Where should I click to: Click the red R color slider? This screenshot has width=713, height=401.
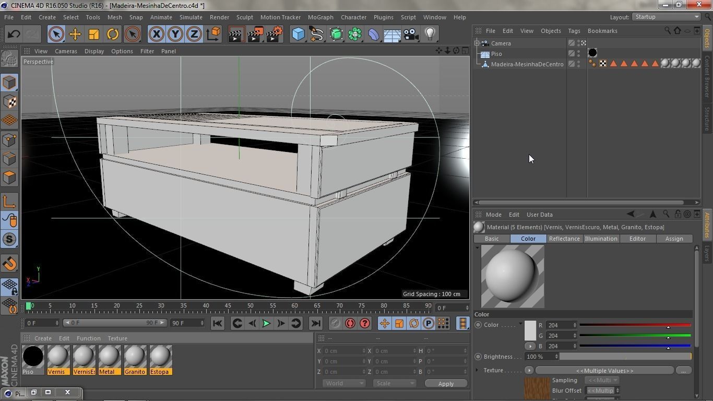(x=635, y=325)
